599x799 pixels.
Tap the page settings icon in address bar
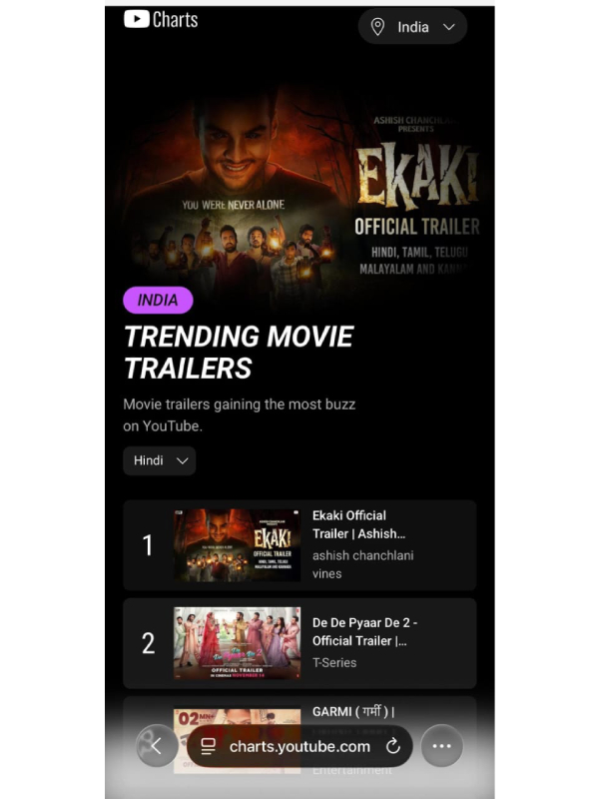pos(208,746)
